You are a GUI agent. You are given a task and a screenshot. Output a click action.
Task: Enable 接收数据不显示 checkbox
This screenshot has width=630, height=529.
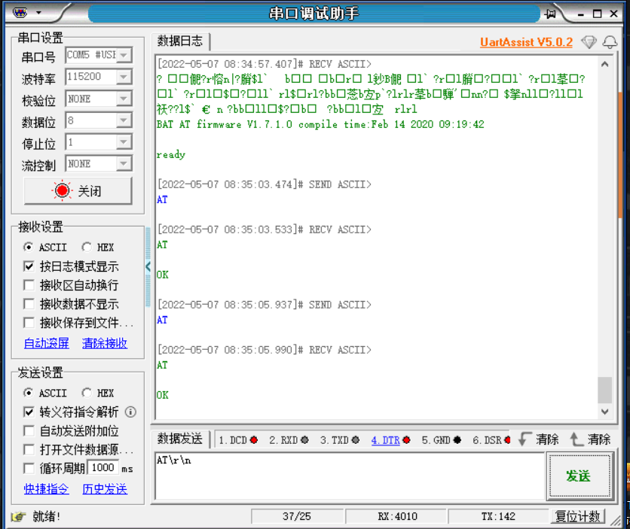tap(29, 304)
